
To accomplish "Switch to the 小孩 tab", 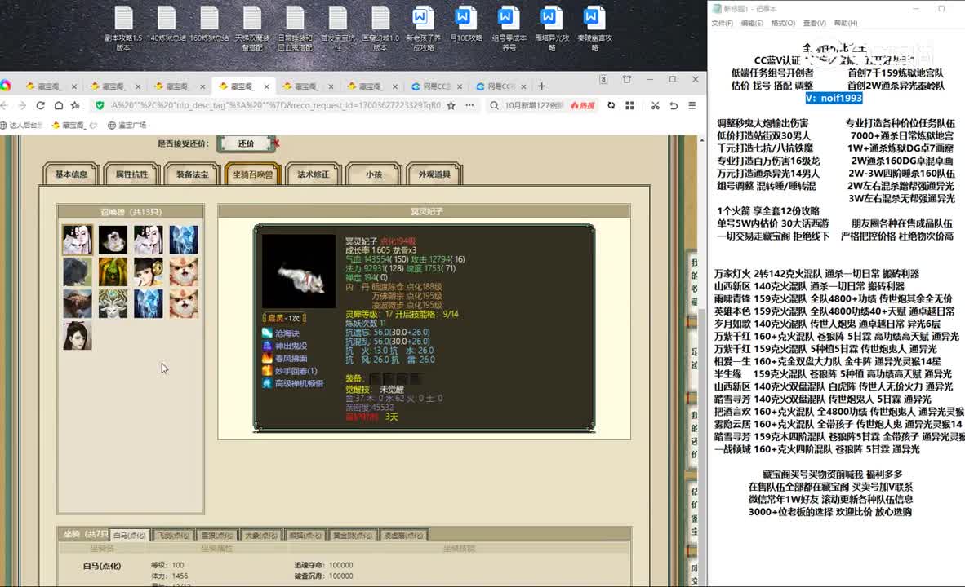I will pos(374,174).
